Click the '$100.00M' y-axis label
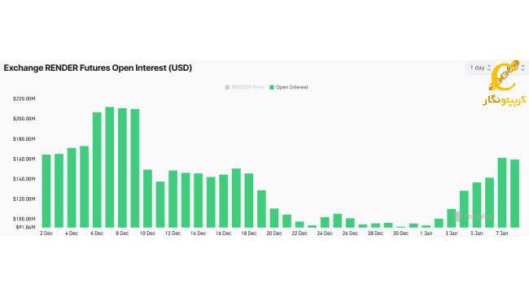The image size is (529, 297). coord(24,219)
